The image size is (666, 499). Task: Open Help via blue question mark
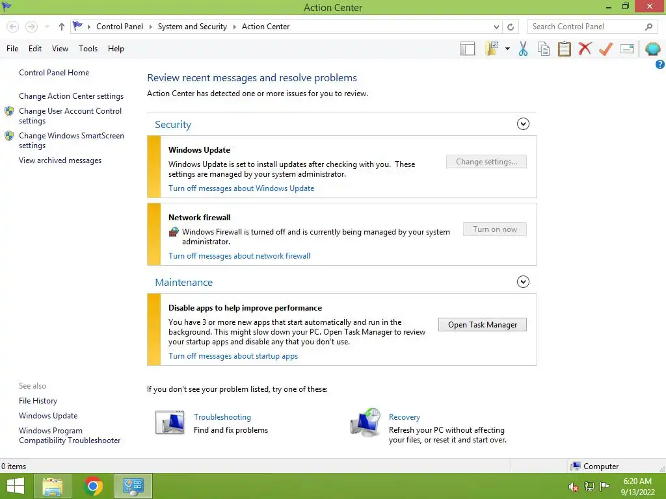(x=660, y=64)
